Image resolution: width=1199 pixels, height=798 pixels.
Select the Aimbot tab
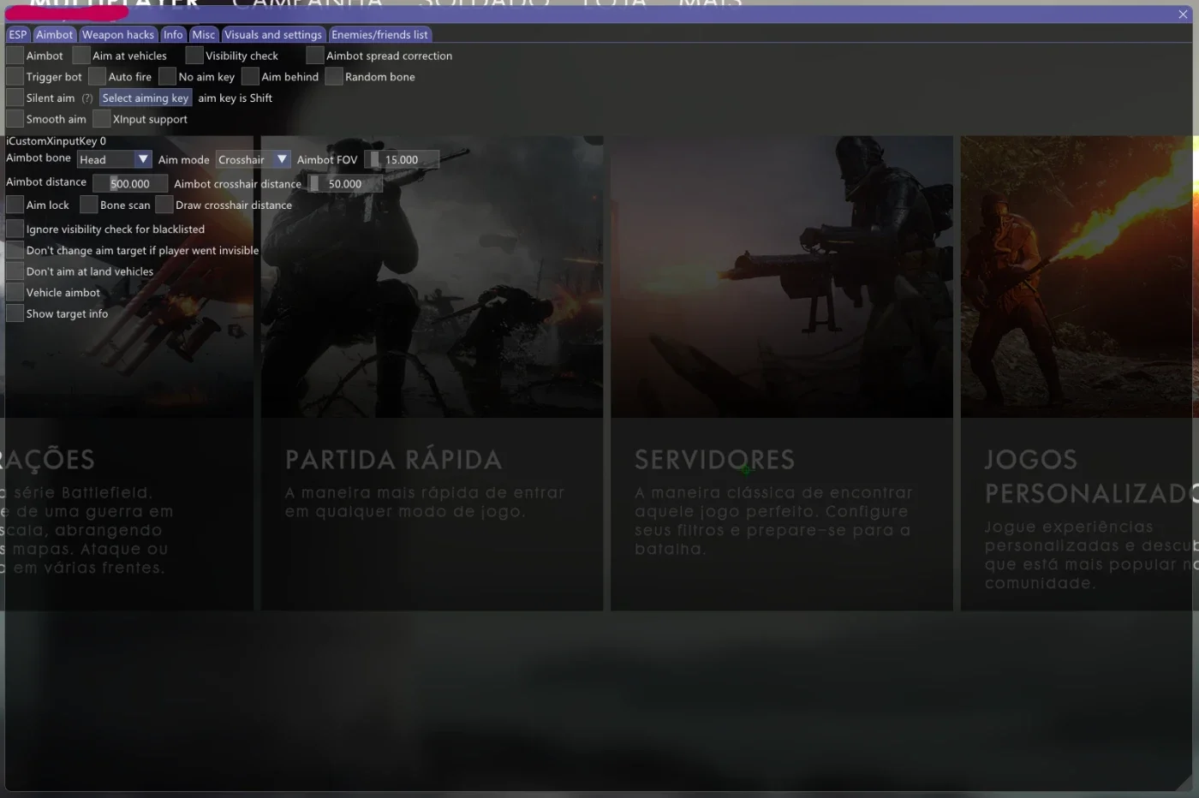(55, 34)
